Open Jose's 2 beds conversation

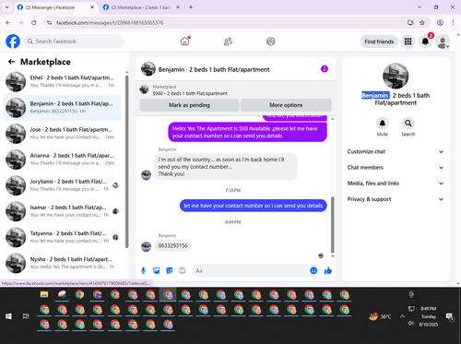pos(62,134)
